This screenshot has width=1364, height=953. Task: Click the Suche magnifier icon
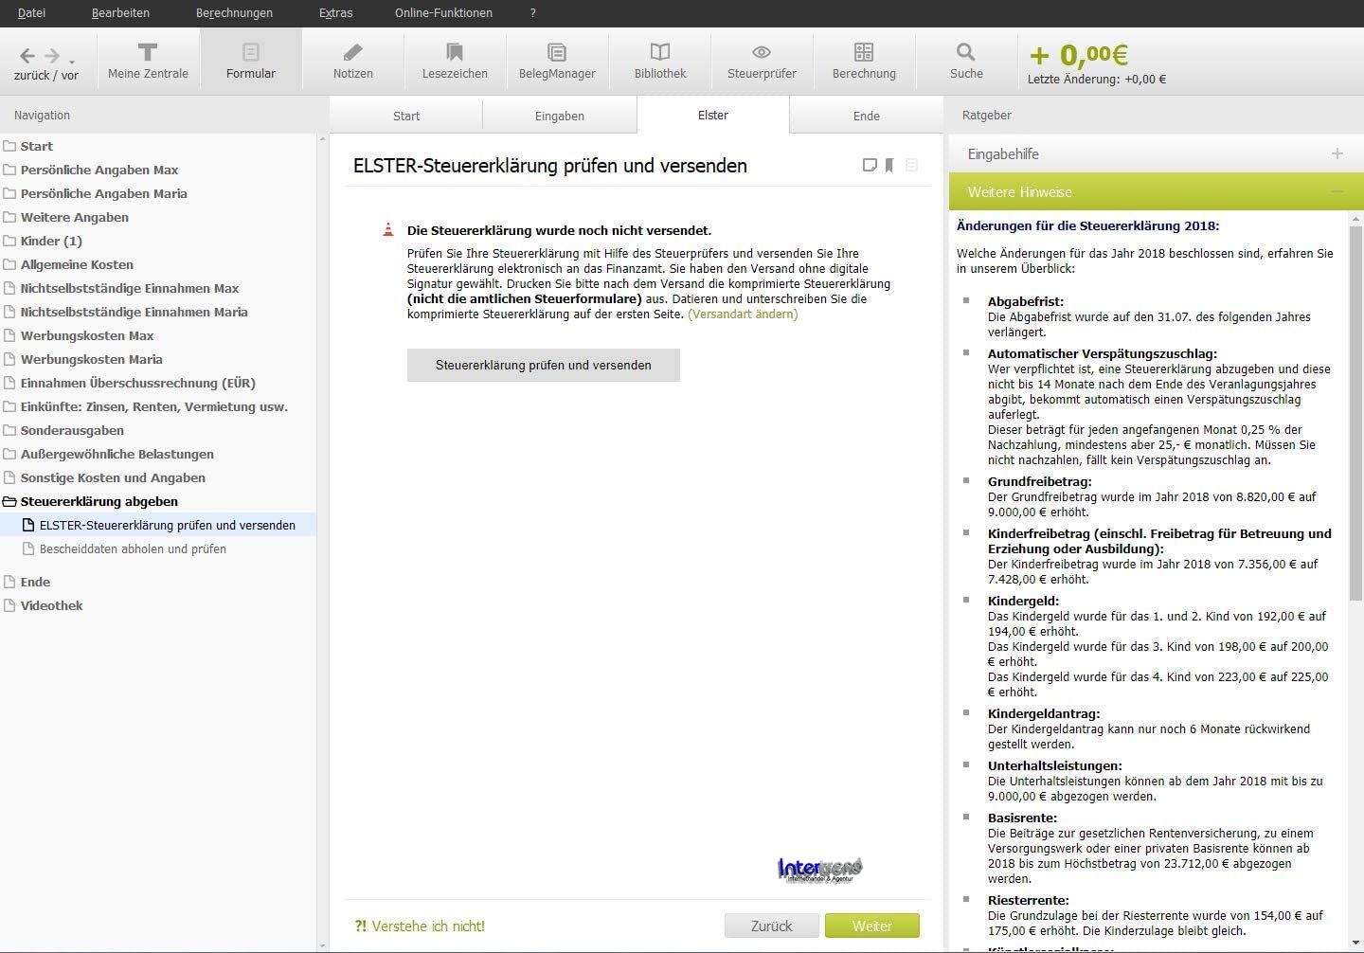[965, 60]
